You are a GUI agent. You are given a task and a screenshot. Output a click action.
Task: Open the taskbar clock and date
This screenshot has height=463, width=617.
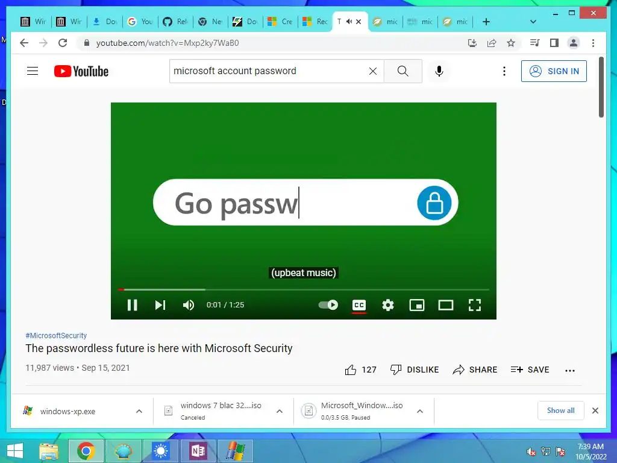click(x=590, y=452)
